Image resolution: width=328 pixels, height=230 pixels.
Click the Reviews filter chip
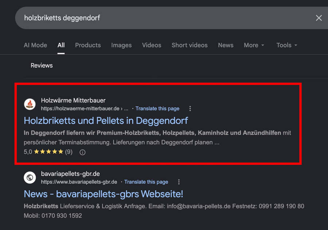42,66
